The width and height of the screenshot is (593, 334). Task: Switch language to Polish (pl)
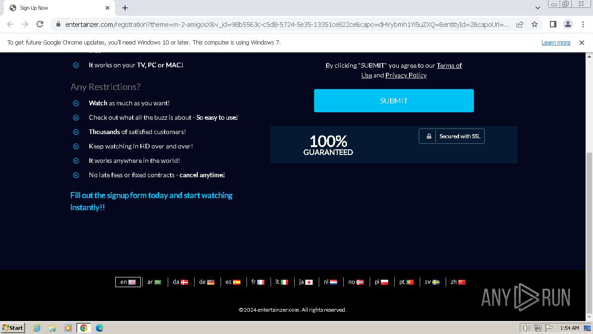pos(382,282)
